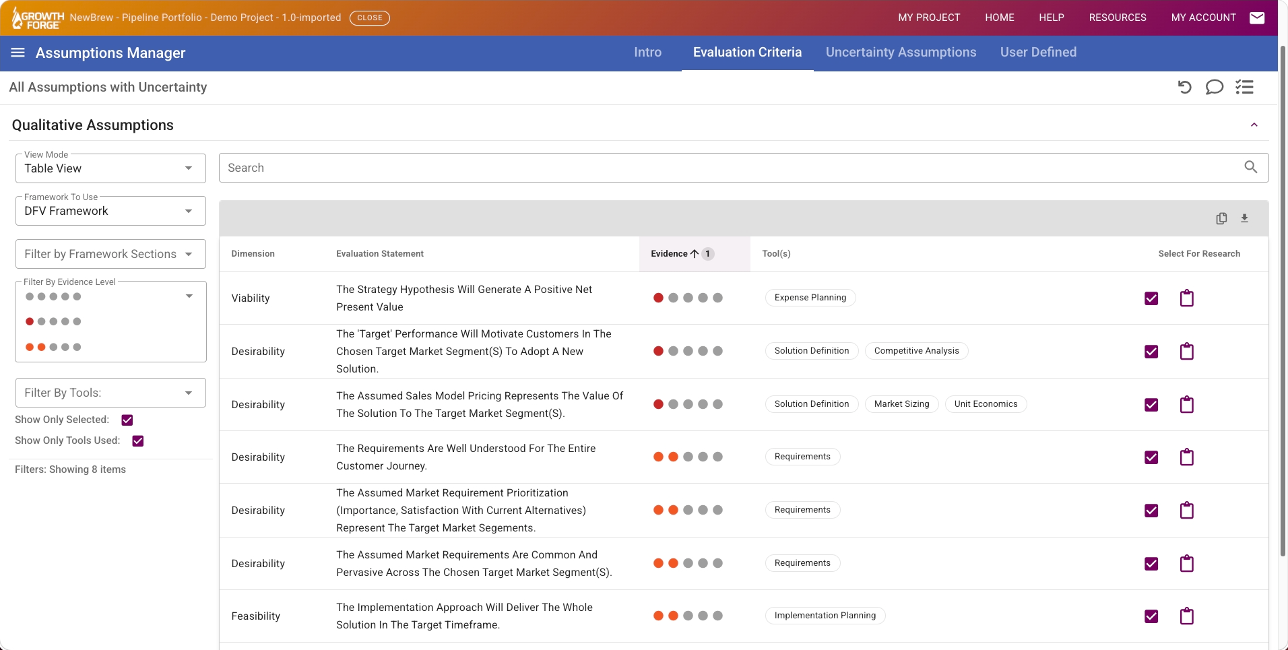
Task: Select one-red-dot evidence level filter
Action: (x=53, y=321)
